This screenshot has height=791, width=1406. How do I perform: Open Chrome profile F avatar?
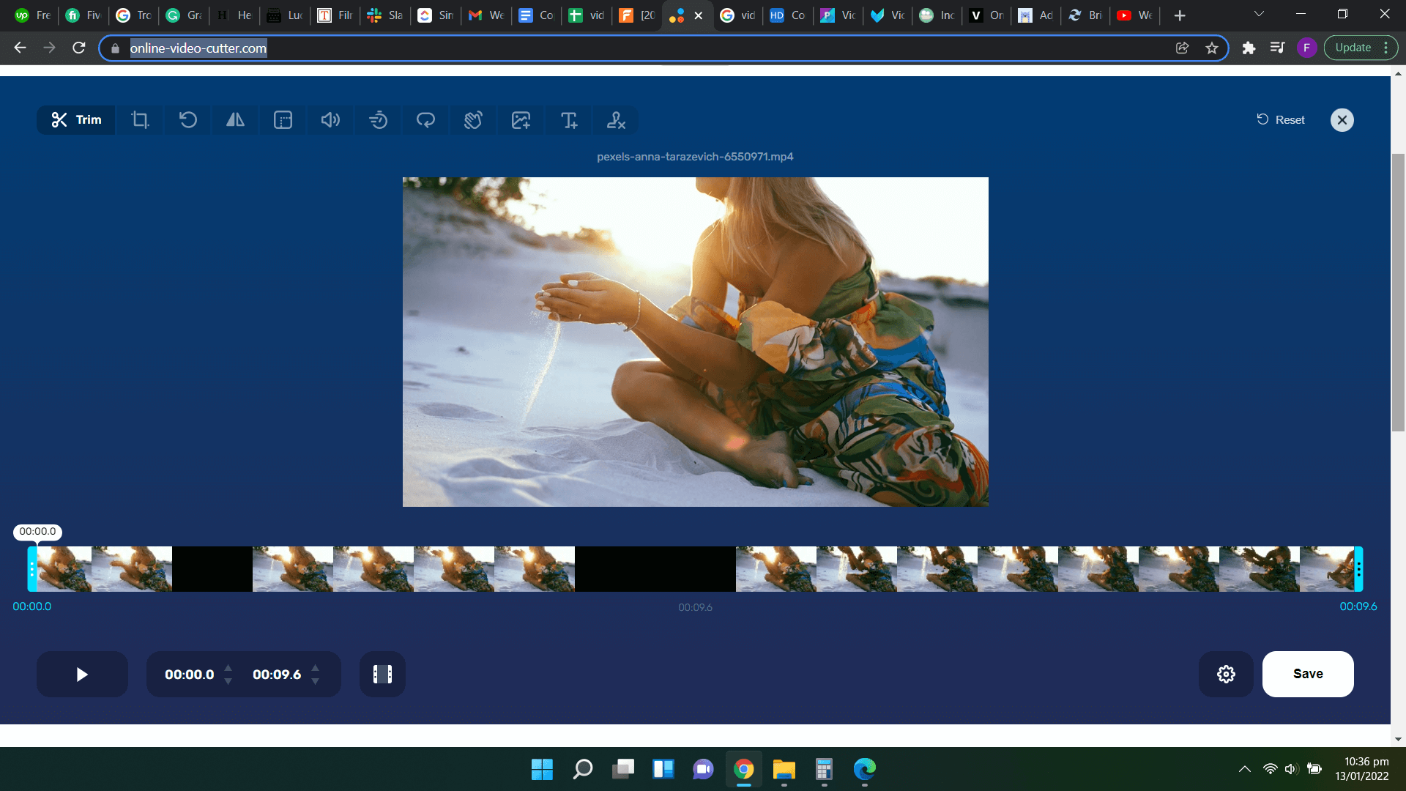coord(1306,48)
